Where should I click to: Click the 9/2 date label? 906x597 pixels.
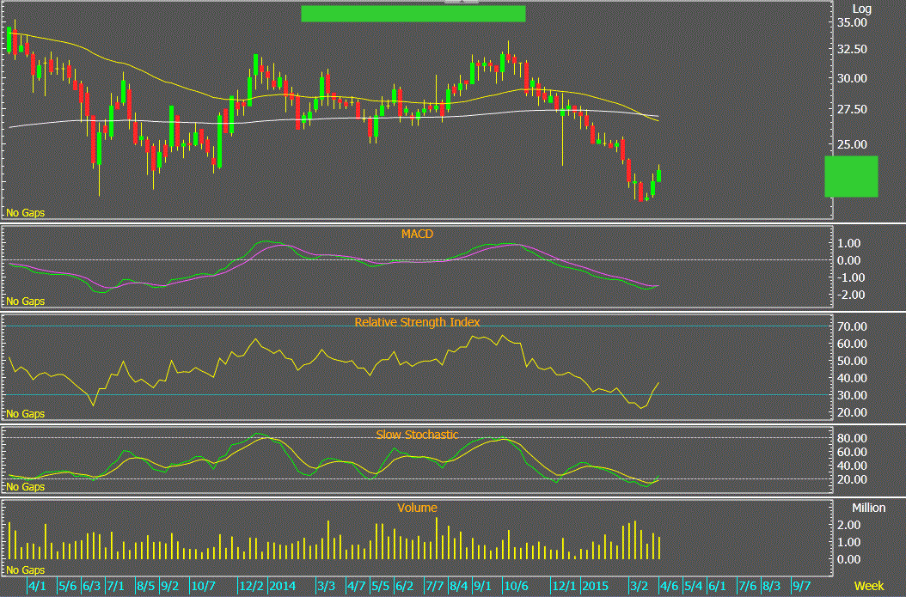click(x=170, y=587)
